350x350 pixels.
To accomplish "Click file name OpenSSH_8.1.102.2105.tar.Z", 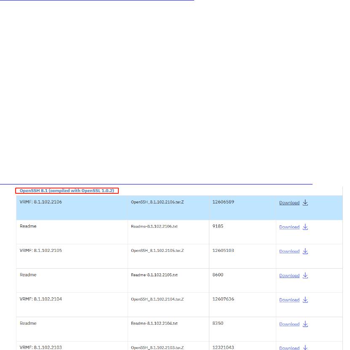I will (x=158, y=251).
